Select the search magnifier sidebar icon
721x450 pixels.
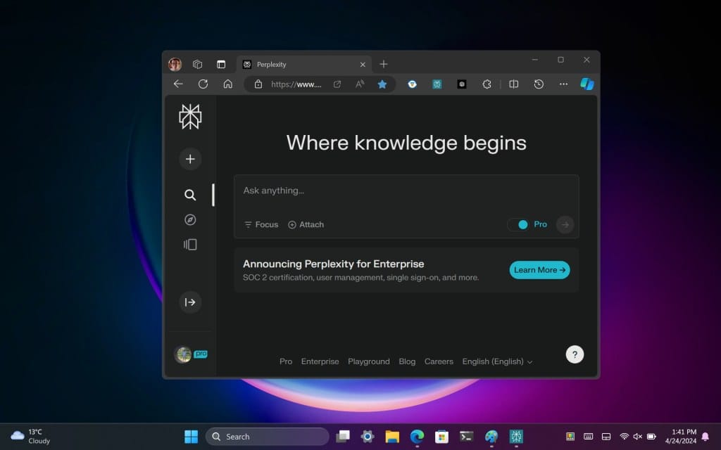coord(190,195)
